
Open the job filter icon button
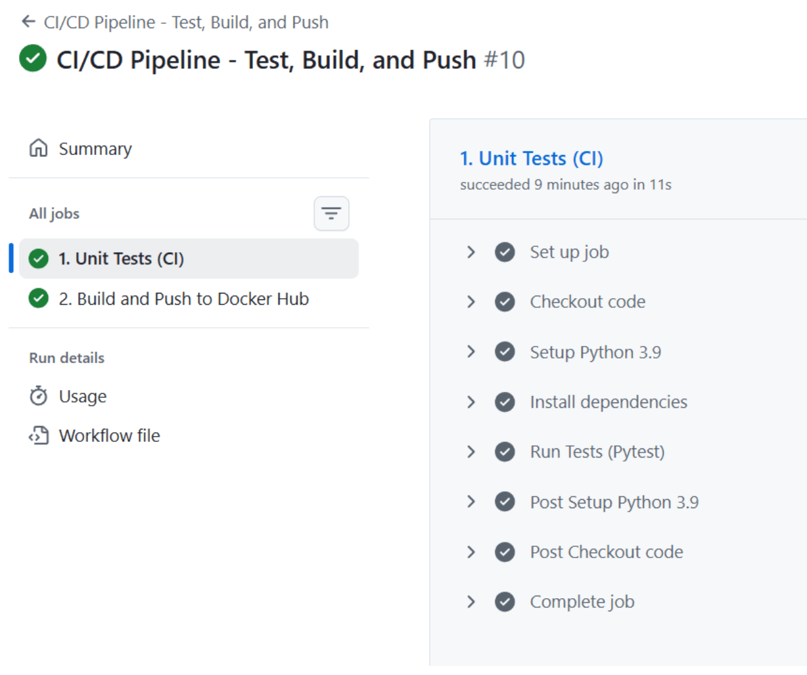coord(331,213)
